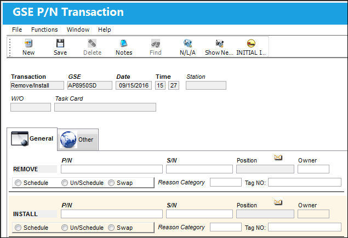Viewport: 348px width, 238px height.
Task: Click the Time minute field 27
Action: coord(174,85)
